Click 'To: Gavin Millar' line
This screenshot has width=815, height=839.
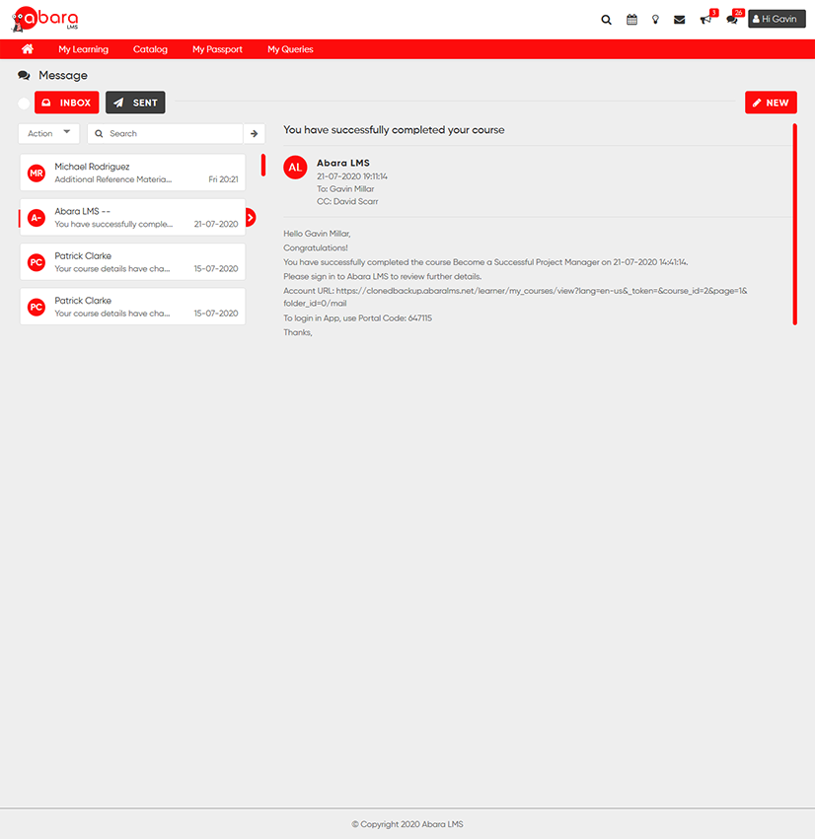coord(345,189)
